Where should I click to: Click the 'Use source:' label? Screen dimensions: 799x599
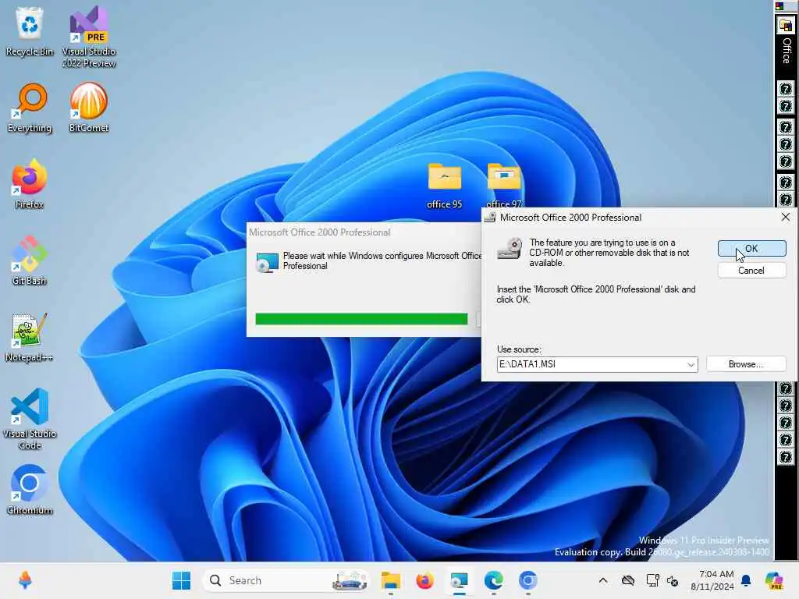[519, 349]
